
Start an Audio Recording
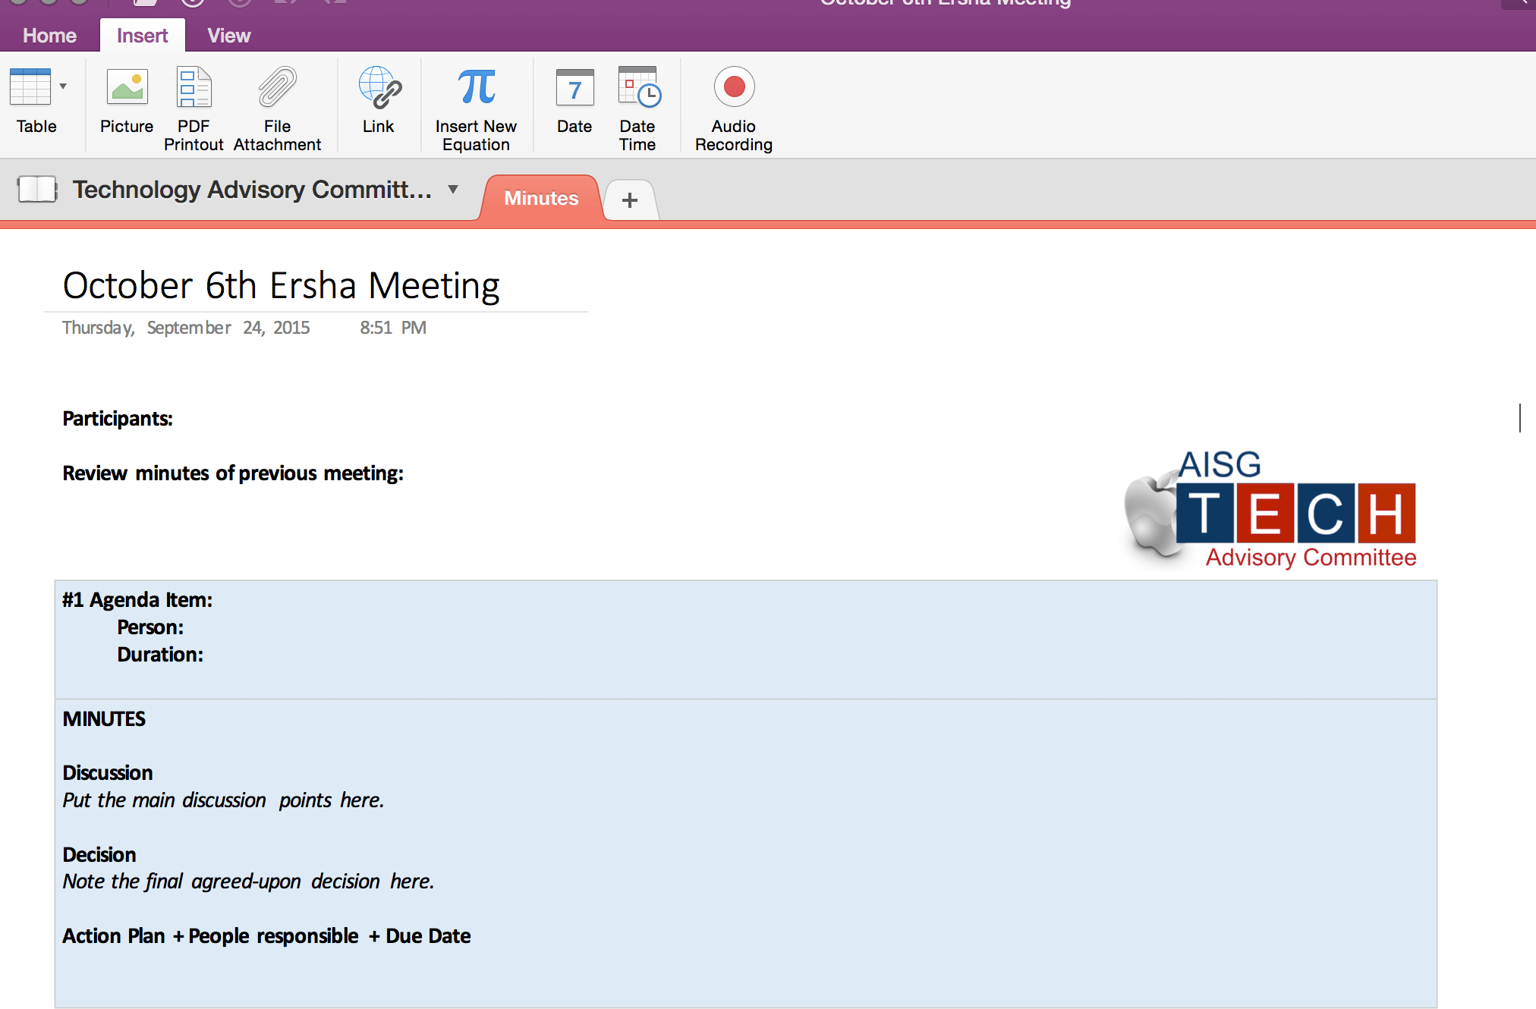click(x=734, y=88)
